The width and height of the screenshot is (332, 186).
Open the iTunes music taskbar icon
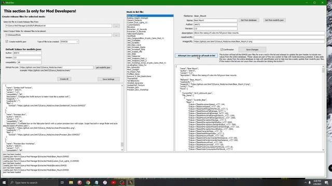click(105, 182)
